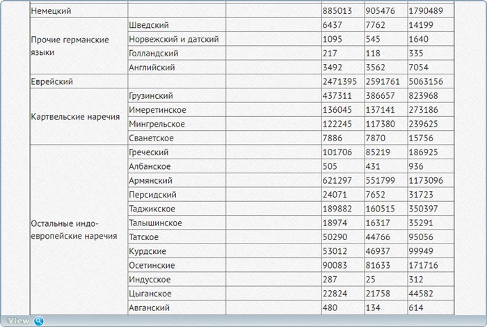
Task: Click the value 99949
Action: [421, 251]
